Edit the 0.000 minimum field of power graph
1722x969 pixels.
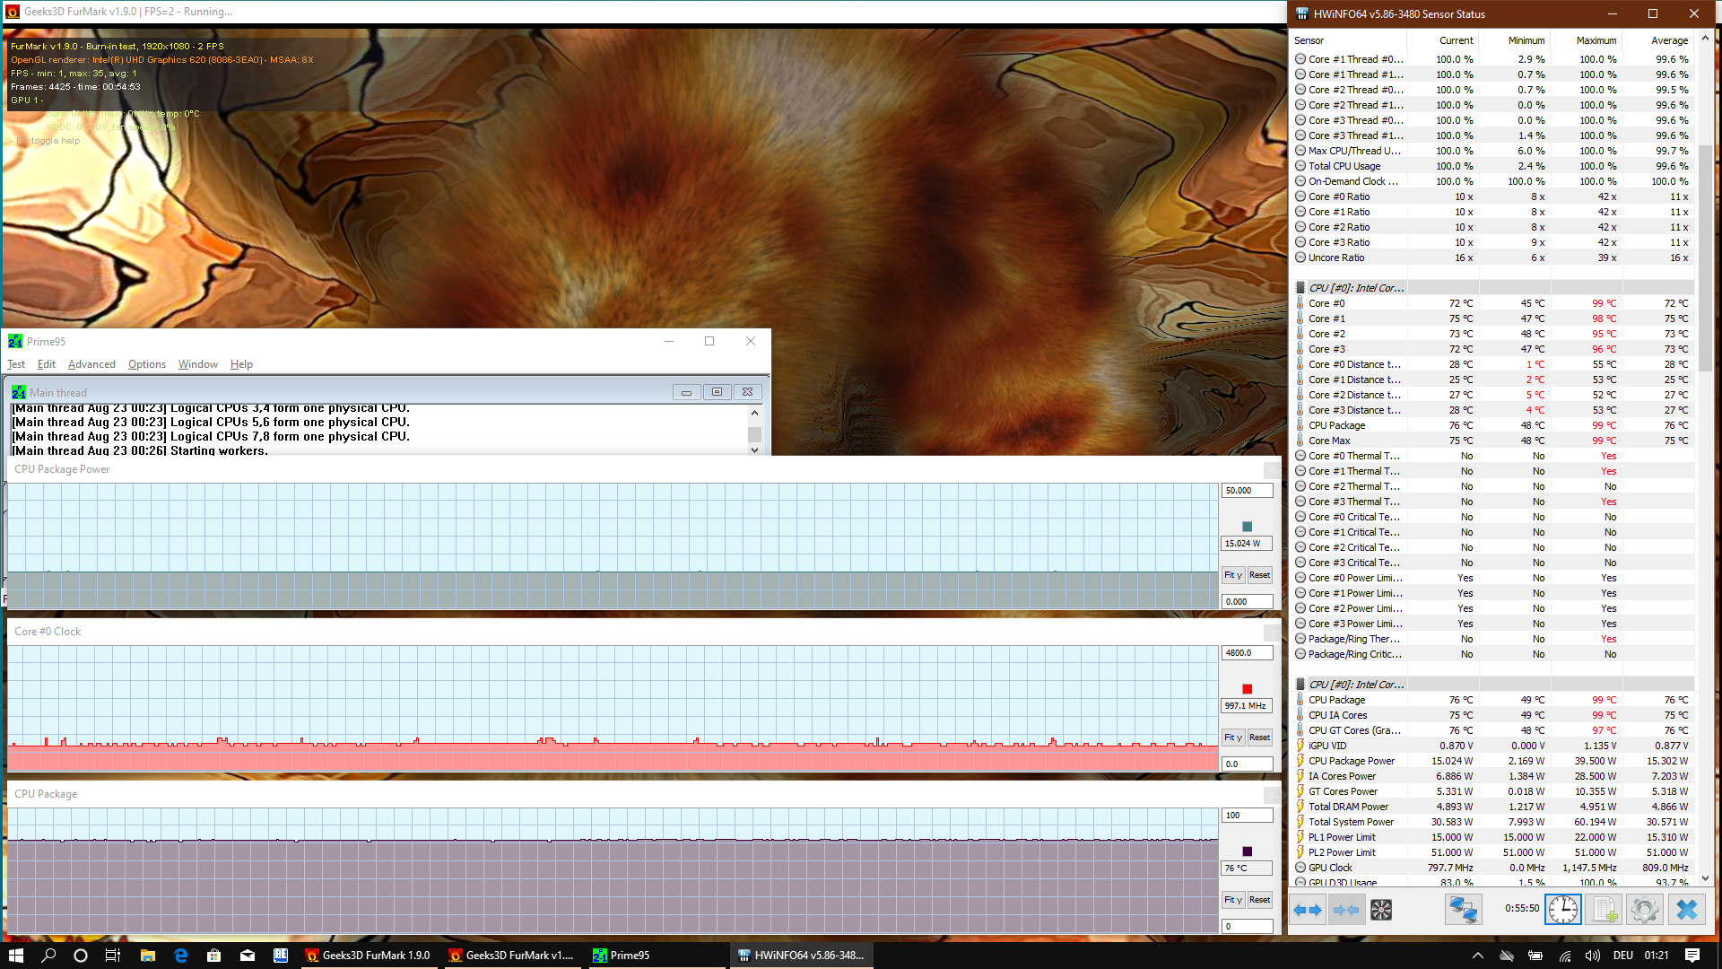1247,602
